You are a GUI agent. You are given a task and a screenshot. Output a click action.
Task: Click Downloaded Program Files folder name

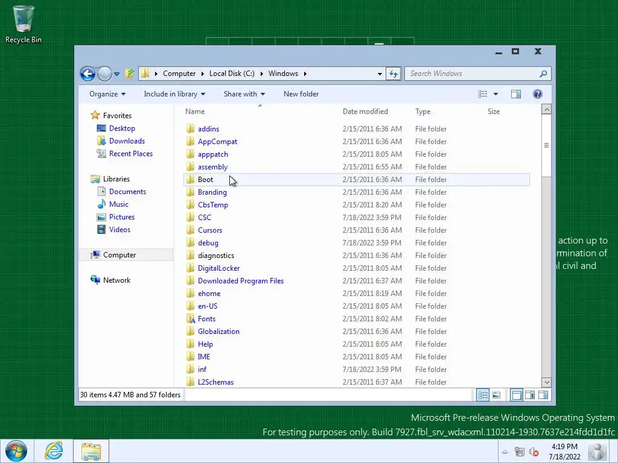point(241,281)
